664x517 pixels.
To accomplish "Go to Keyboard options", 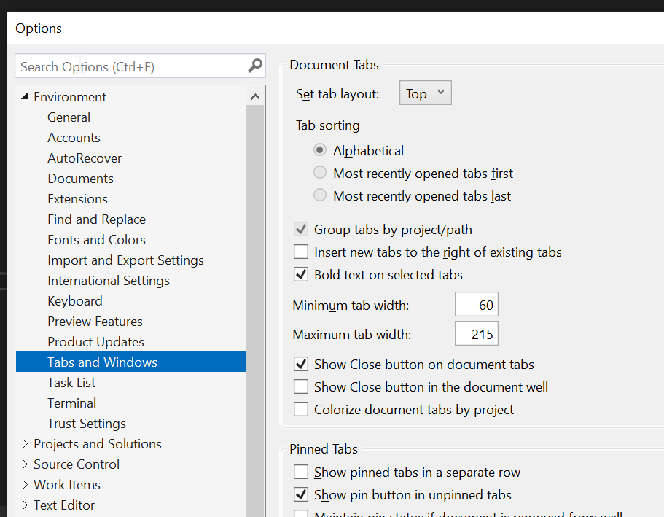I will pos(75,301).
